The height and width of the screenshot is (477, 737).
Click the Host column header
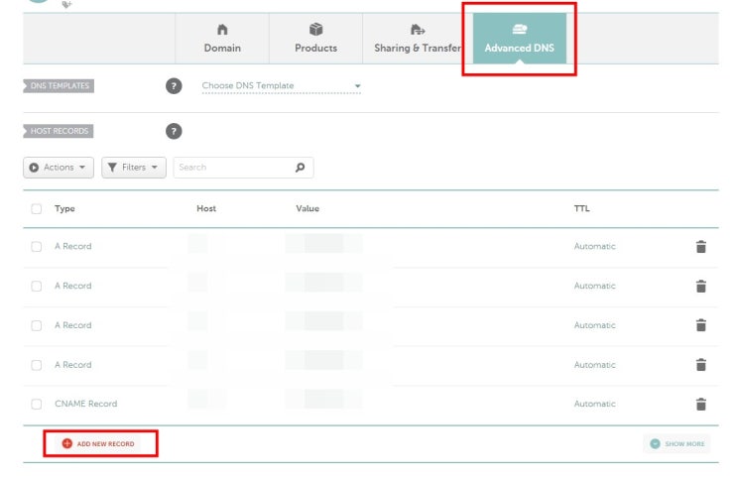(206, 208)
